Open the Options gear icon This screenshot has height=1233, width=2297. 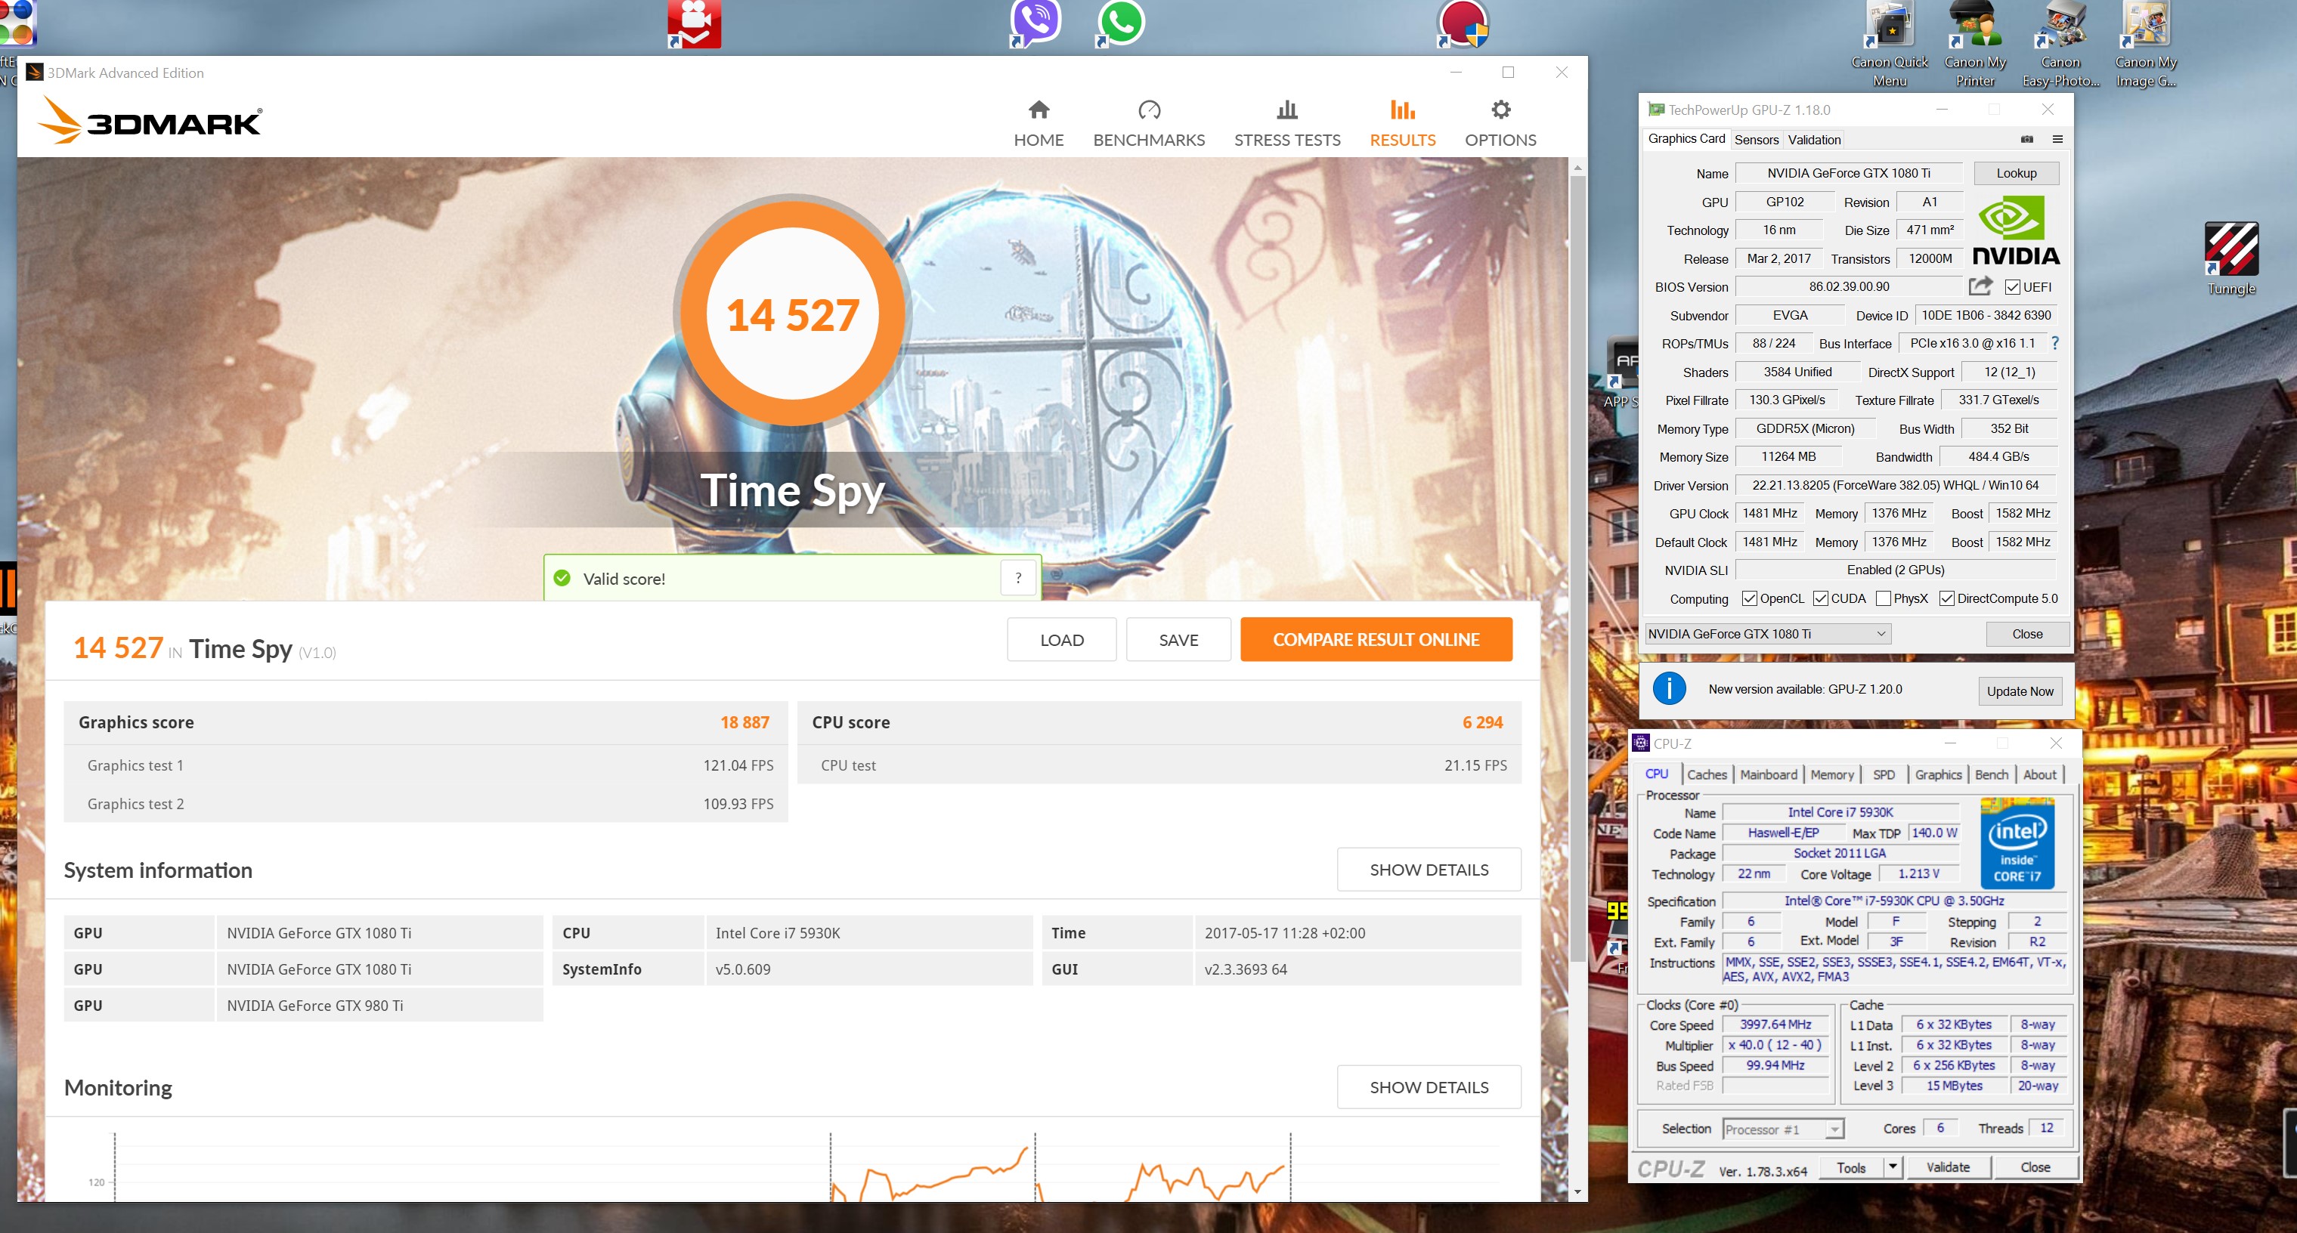click(1500, 110)
